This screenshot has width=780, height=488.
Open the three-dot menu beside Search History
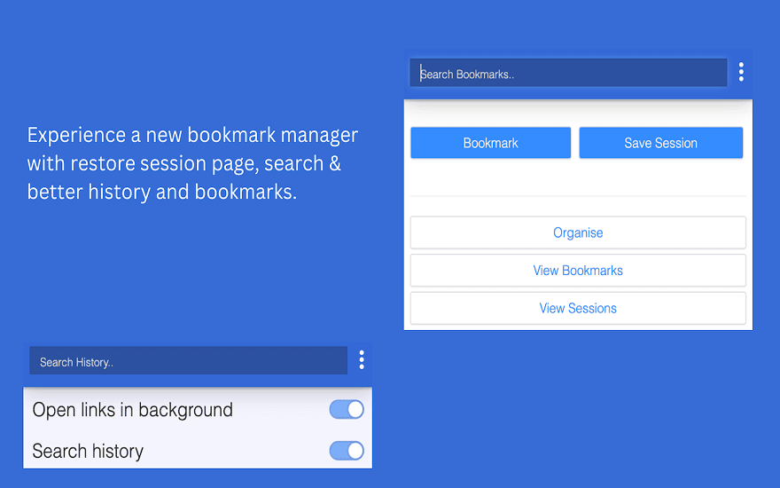click(362, 359)
